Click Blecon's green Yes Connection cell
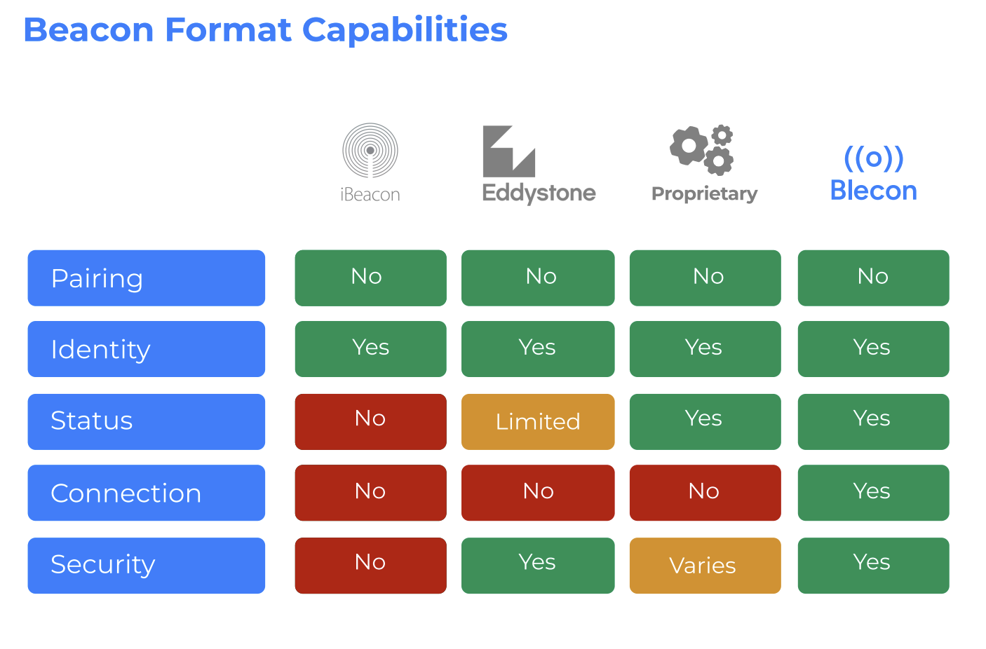The width and height of the screenshot is (986, 649). pyautogui.click(x=873, y=493)
